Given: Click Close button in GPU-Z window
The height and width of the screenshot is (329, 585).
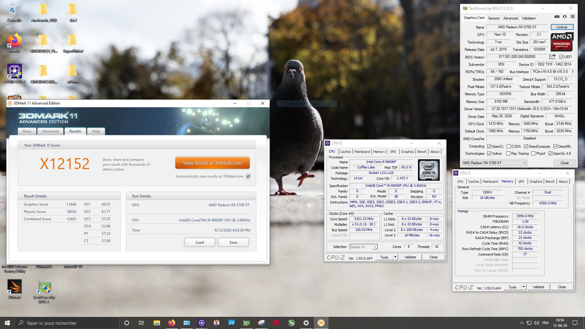Looking at the screenshot, I should coord(565,163).
